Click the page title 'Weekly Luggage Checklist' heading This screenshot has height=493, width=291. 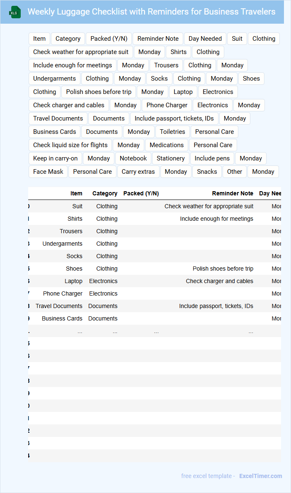tap(151, 12)
